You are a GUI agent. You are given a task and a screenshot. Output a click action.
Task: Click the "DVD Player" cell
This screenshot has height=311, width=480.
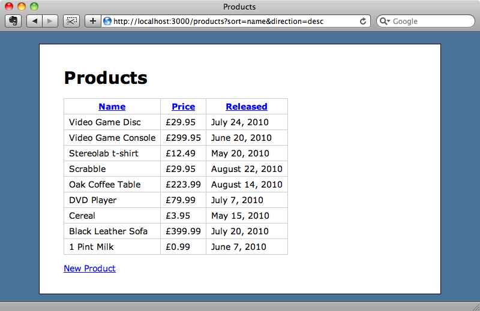click(112, 200)
